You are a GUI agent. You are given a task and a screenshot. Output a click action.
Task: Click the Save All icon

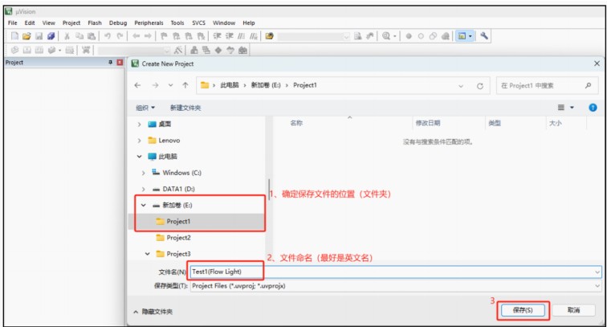[x=51, y=36]
